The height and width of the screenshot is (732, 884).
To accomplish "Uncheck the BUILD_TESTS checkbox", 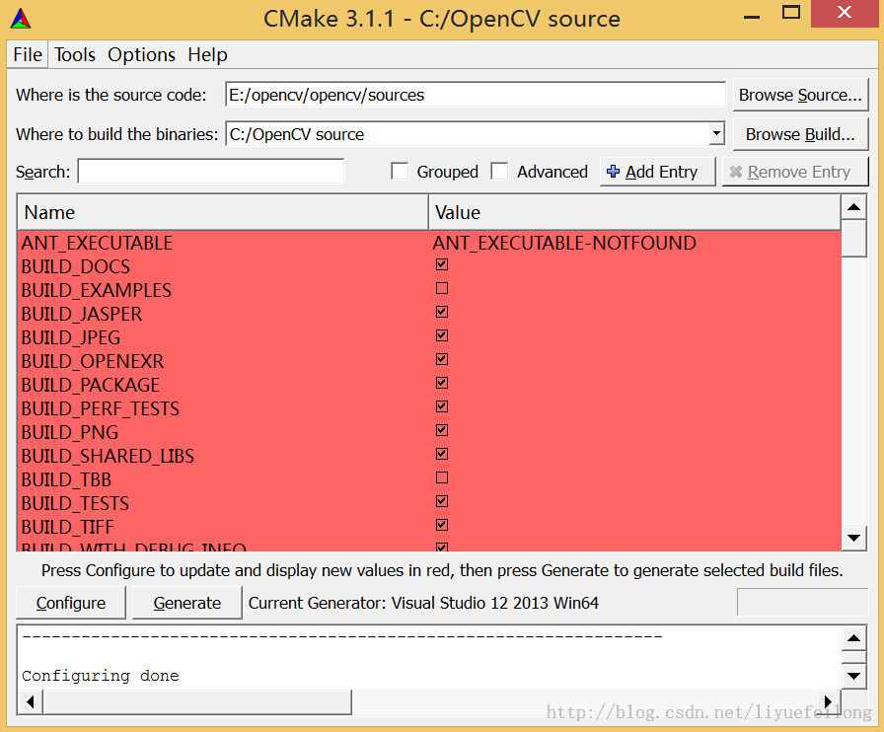I will [x=442, y=501].
